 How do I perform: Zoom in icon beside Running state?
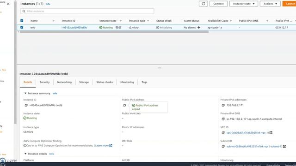[117, 28]
